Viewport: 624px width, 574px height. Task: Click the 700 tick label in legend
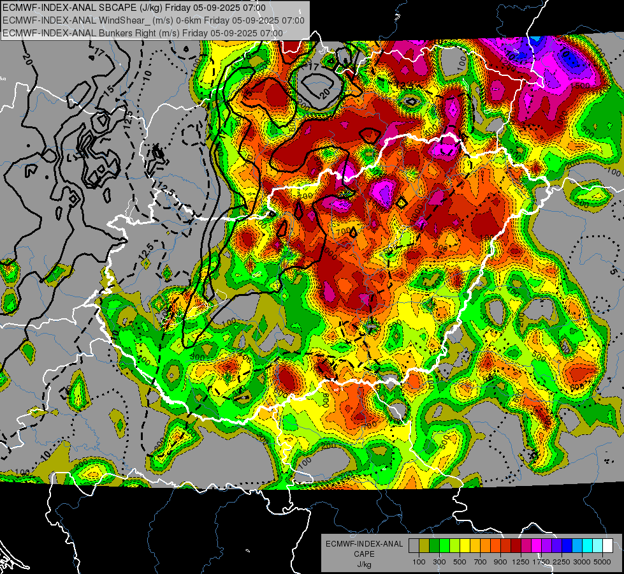pos(481,562)
